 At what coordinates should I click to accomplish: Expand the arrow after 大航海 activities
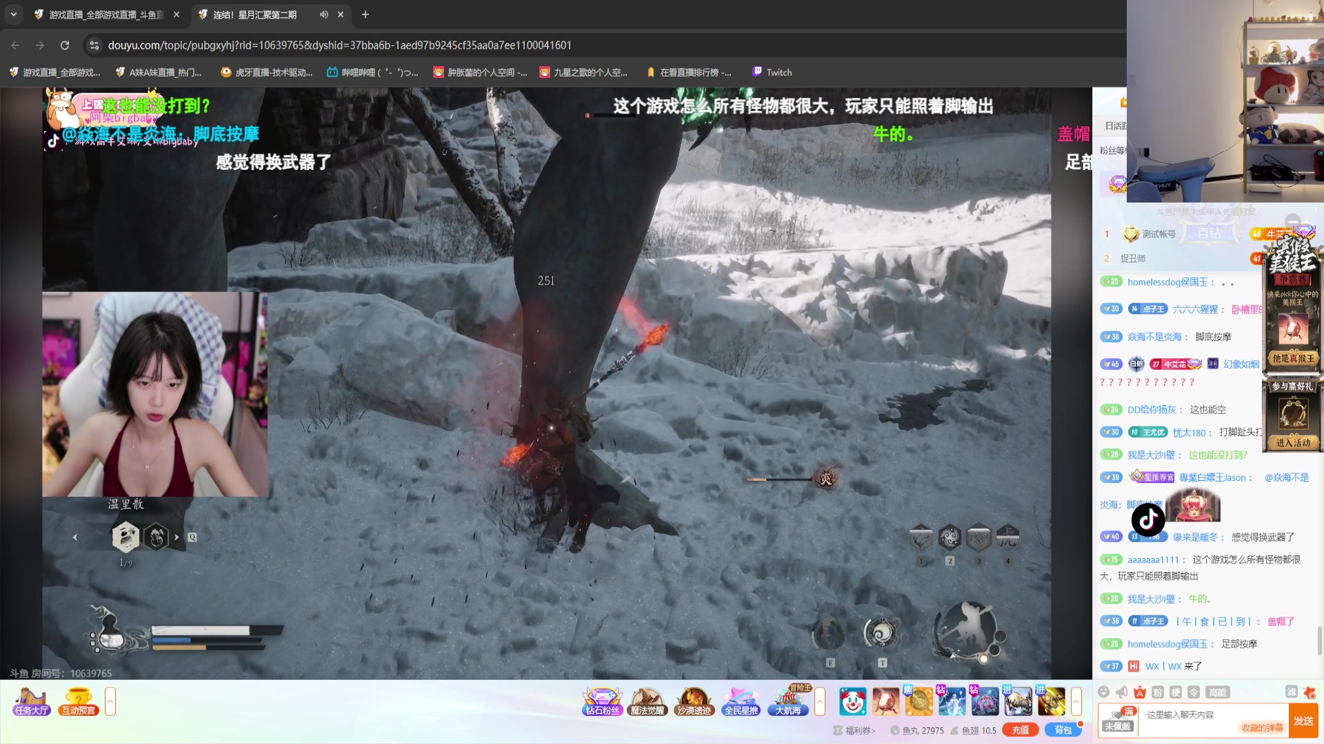coord(820,702)
